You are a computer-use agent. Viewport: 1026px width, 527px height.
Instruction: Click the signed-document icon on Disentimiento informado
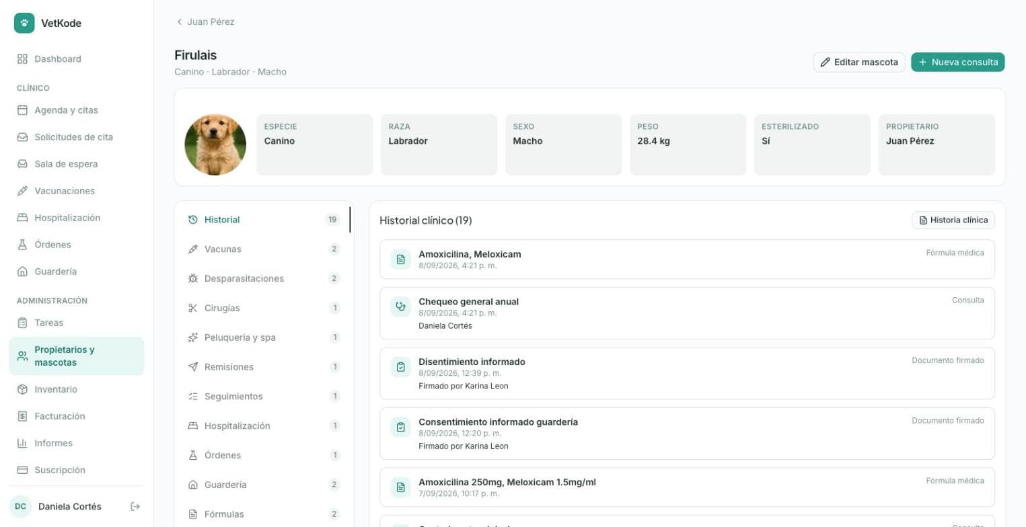tap(401, 367)
